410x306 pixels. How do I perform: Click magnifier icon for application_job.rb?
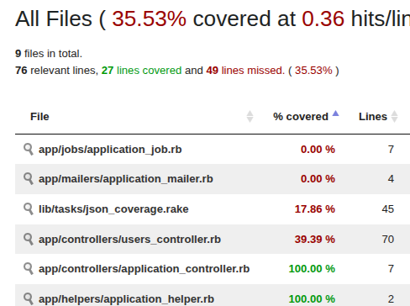(29, 149)
